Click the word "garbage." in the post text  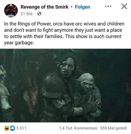(x=24, y=43)
